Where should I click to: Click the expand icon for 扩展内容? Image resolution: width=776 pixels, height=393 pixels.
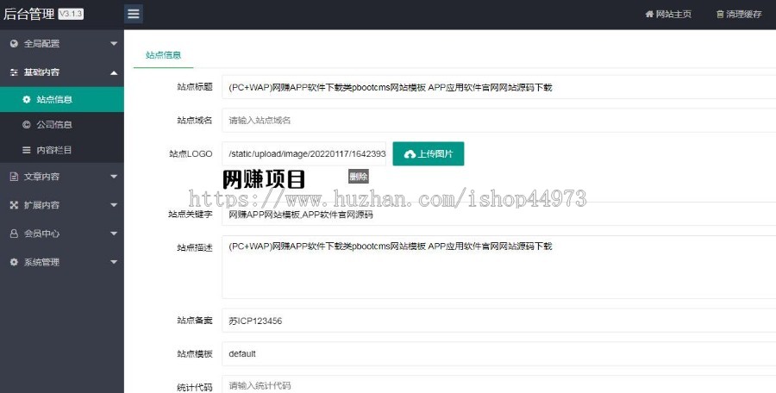[14, 205]
